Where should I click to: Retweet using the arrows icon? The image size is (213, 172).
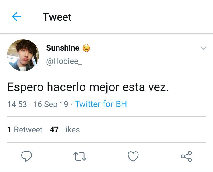[80, 156]
